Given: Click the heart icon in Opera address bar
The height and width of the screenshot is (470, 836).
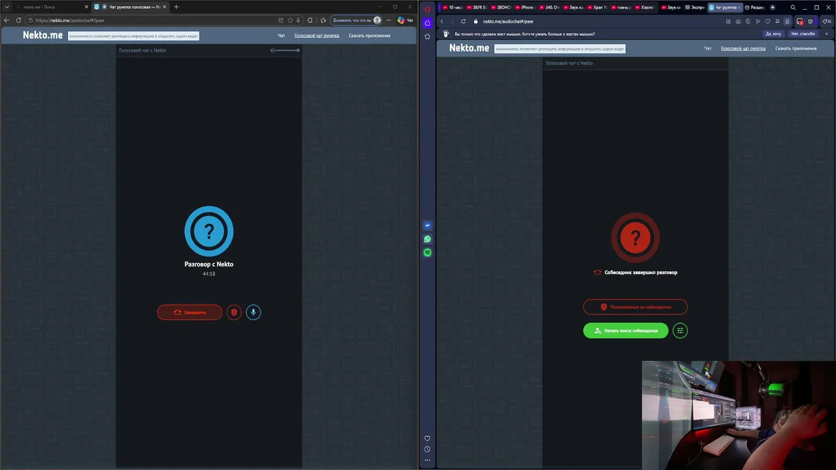Looking at the screenshot, I should point(767,21).
